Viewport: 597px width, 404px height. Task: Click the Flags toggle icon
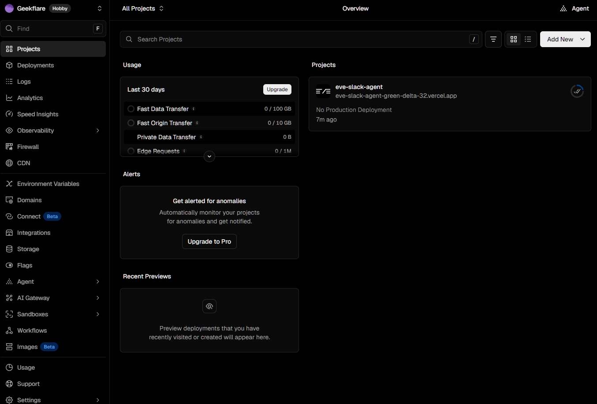pos(9,265)
